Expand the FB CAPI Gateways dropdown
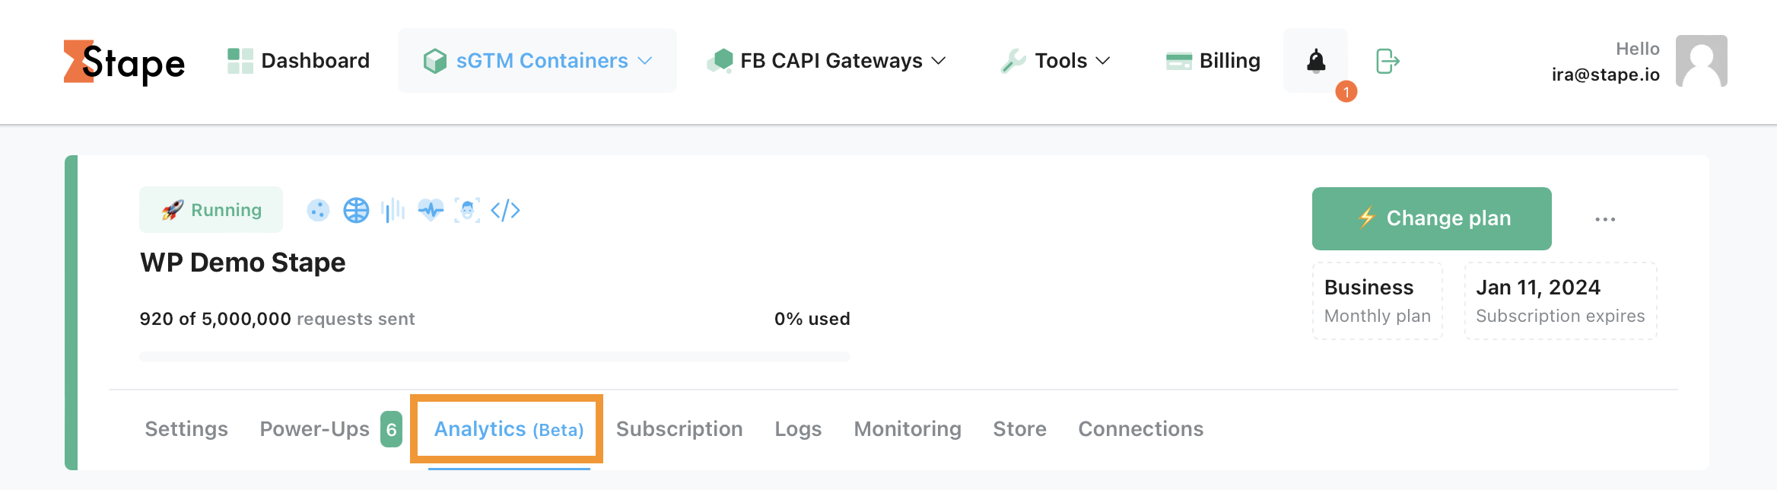 click(x=827, y=61)
